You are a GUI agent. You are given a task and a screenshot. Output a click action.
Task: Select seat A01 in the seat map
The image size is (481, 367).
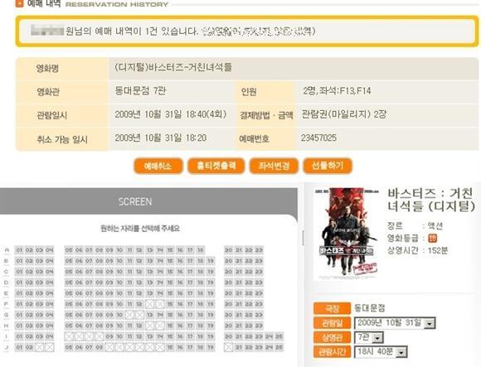[19, 250]
